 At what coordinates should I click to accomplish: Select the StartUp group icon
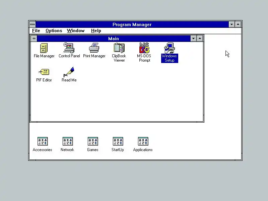[x=118, y=141]
